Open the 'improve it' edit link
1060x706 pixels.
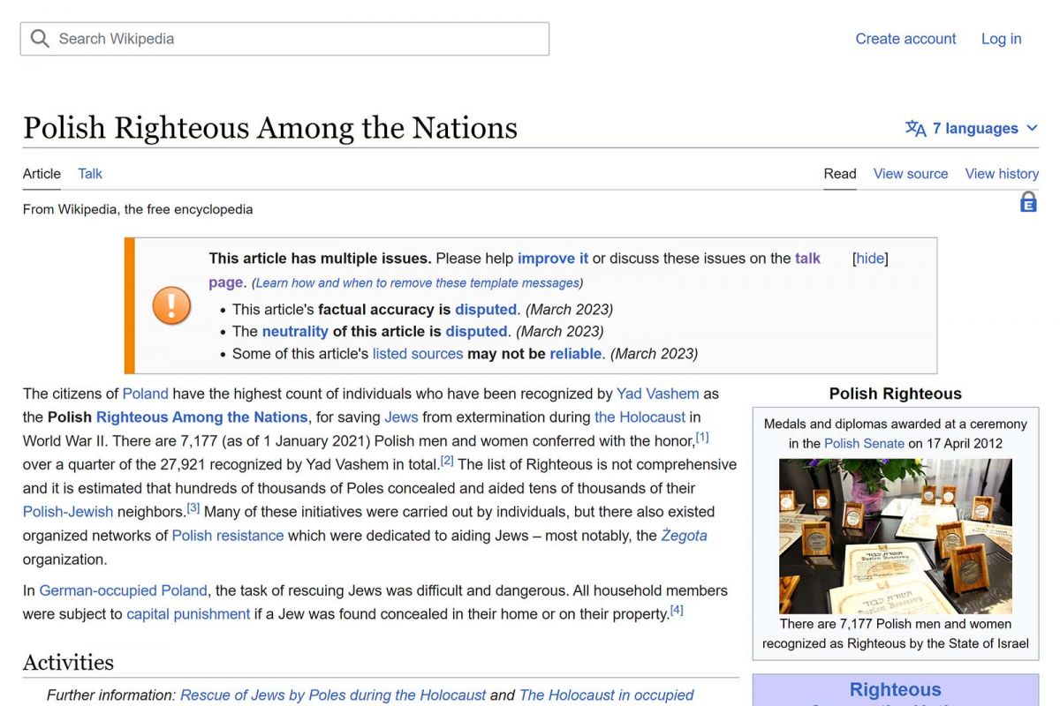point(553,259)
